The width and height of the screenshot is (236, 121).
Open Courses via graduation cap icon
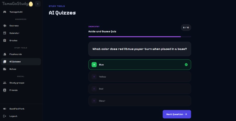(5, 26)
